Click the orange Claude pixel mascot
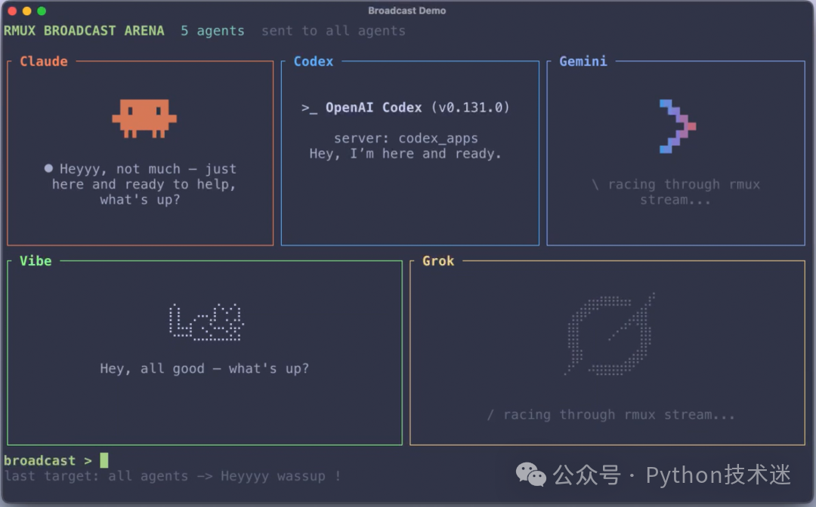 coord(144,118)
